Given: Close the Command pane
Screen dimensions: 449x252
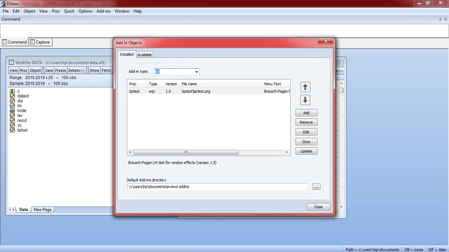Looking at the screenshot, I should pyautogui.click(x=446, y=19).
